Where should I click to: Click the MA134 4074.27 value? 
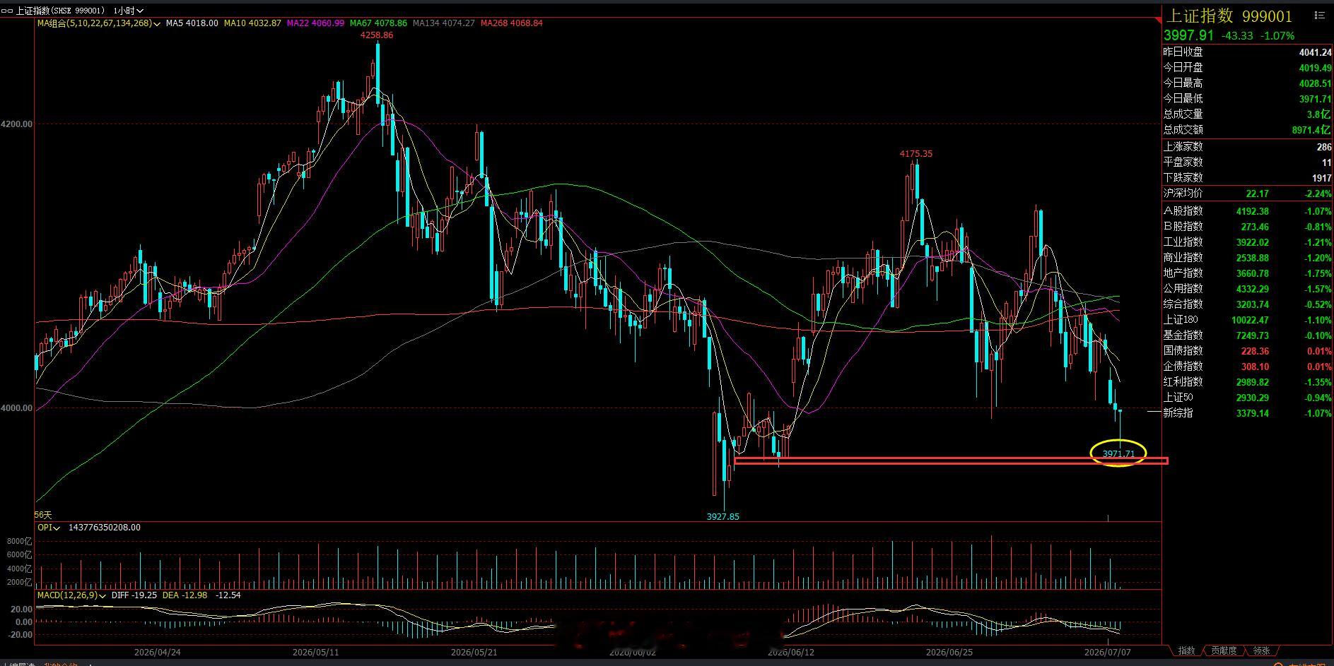pos(443,23)
